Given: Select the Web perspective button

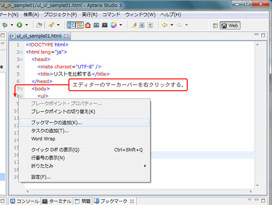Looking at the screenshot, I should click(230, 25).
